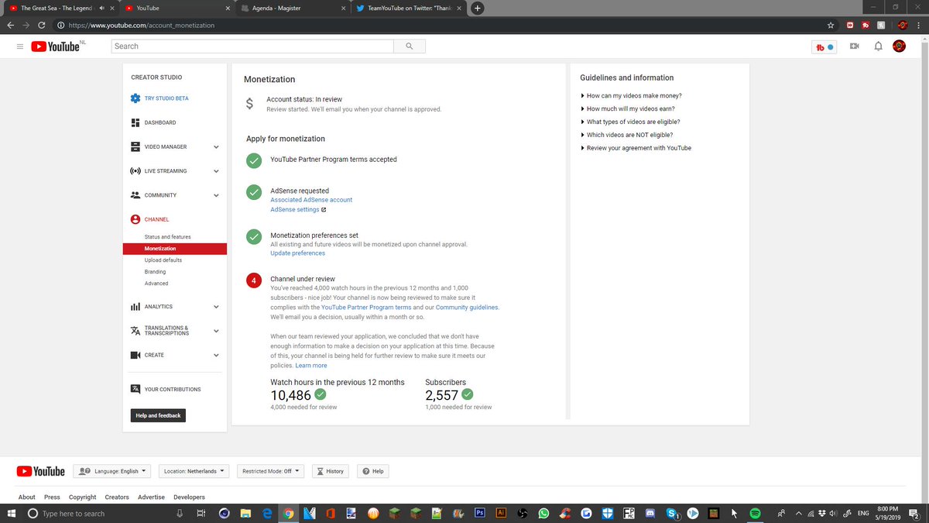Click the Live Streaming sidebar icon
Image resolution: width=929 pixels, height=523 pixels.
click(135, 170)
